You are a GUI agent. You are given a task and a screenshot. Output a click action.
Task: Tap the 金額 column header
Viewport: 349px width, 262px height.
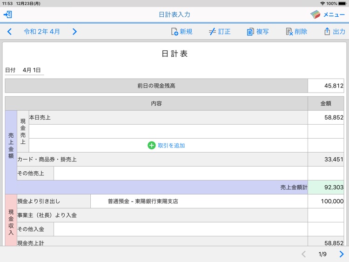326,103
